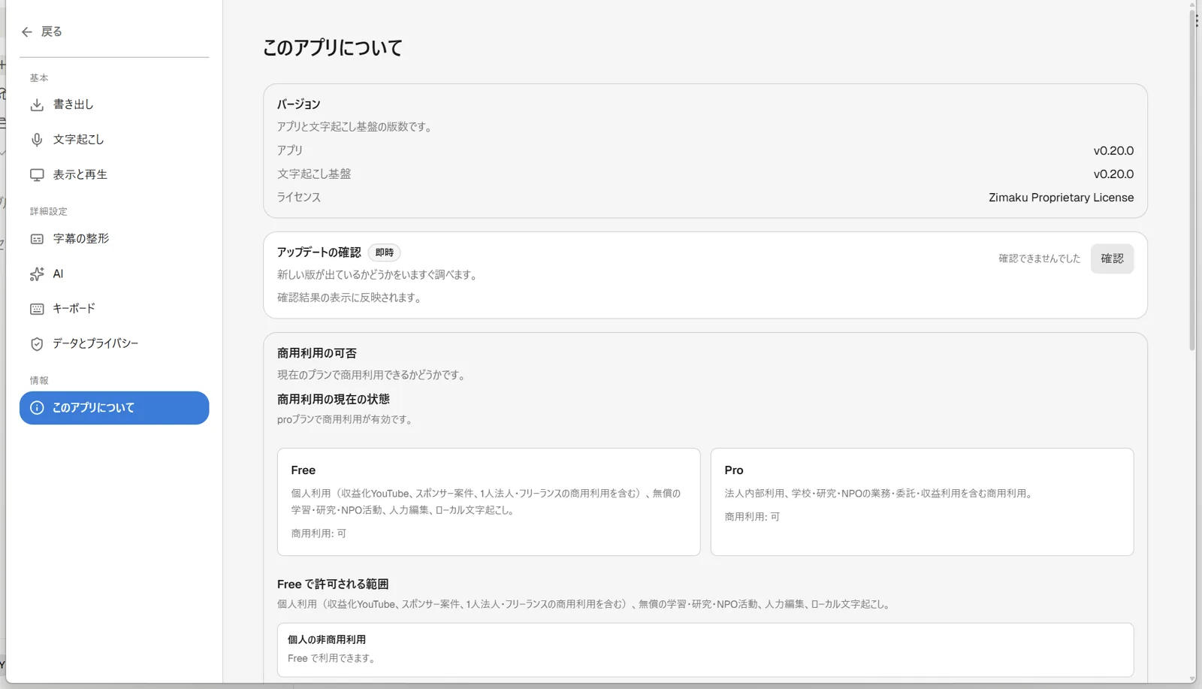The height and width of the screenshot is (689, 1202).
Task: Click the バージョン section title
Action: coord(298,104)
